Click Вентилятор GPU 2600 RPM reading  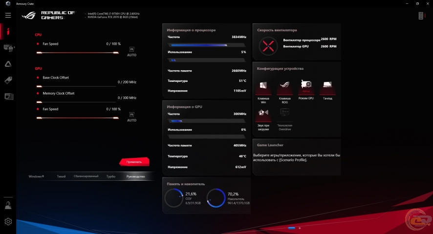click(x=309, y=46)
